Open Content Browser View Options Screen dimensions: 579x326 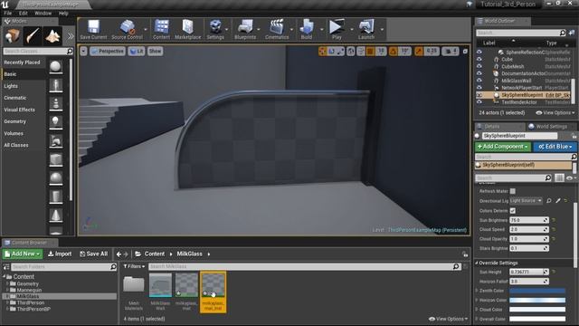449,319
